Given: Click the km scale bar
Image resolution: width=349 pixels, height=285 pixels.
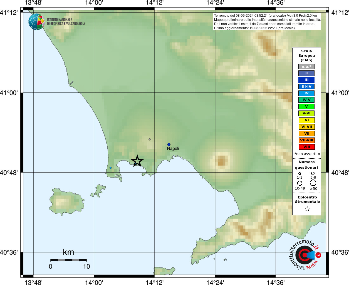Looking at the screenshot, I should pos(68,260).
